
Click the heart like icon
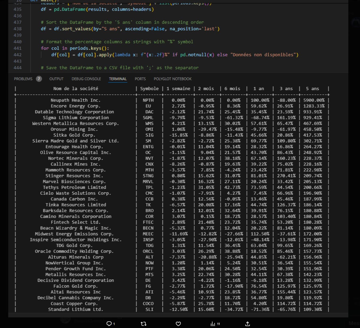coord(178,324)
